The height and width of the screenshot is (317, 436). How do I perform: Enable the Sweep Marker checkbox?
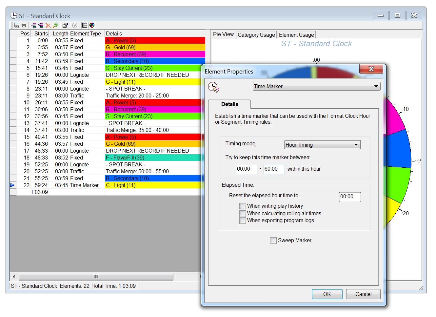pyautogui.click(x=273, y=241)
